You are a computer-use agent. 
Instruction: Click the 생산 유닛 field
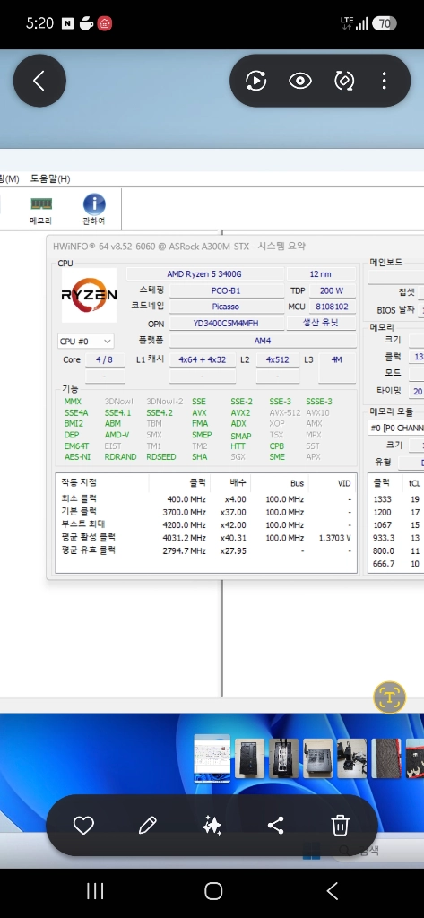point(321,323)
